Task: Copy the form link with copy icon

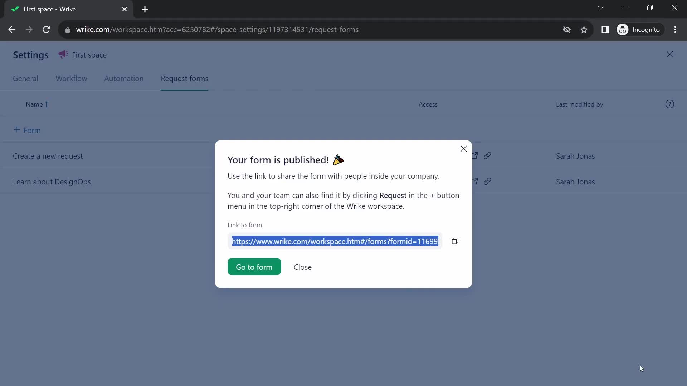Action: coord(455,241)
